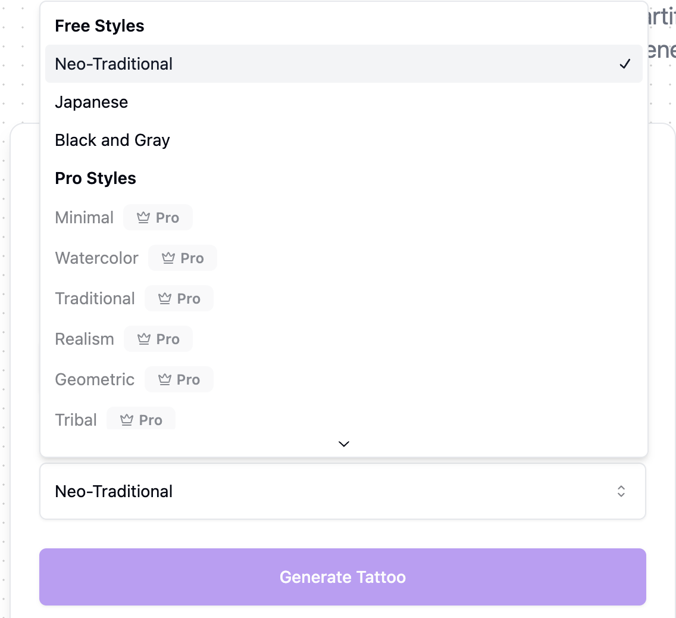Click the crown icon beside Tribal style

point(126,419)
